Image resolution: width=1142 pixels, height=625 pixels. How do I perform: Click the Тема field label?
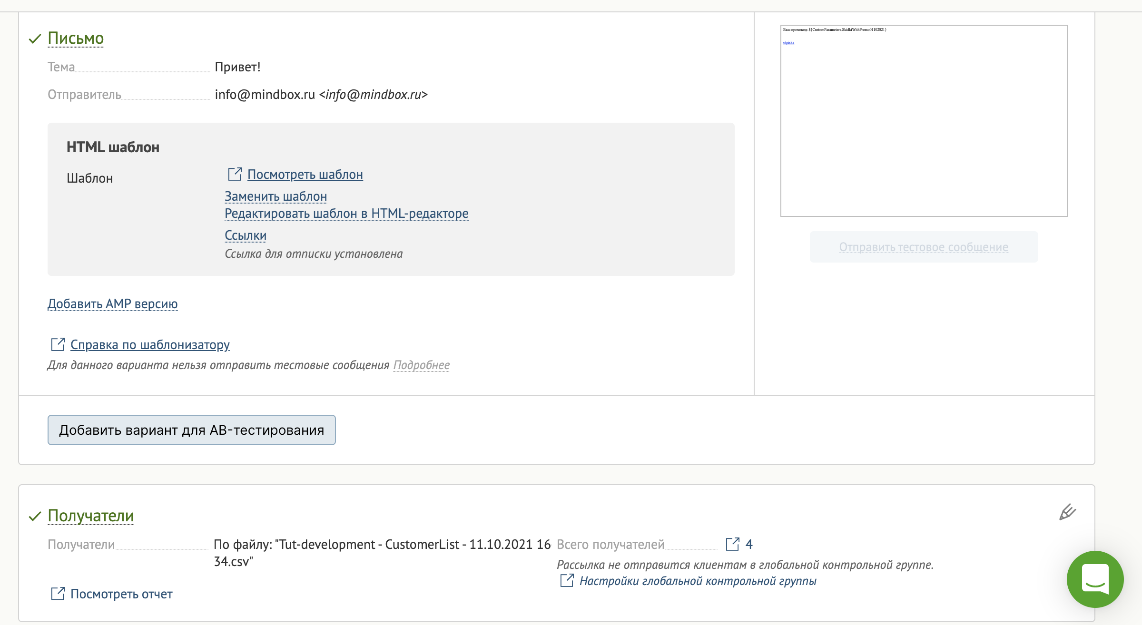click(x=61, y=67)
